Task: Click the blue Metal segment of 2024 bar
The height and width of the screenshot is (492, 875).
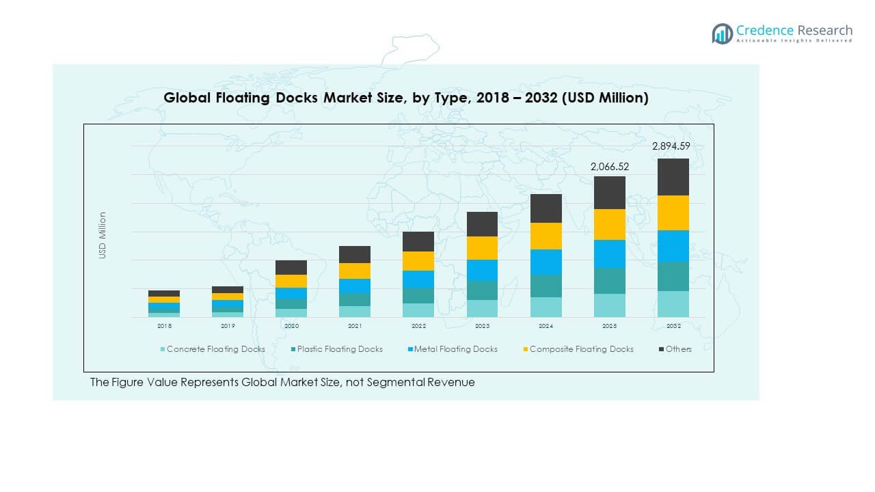Action: (x=546, y=262)
